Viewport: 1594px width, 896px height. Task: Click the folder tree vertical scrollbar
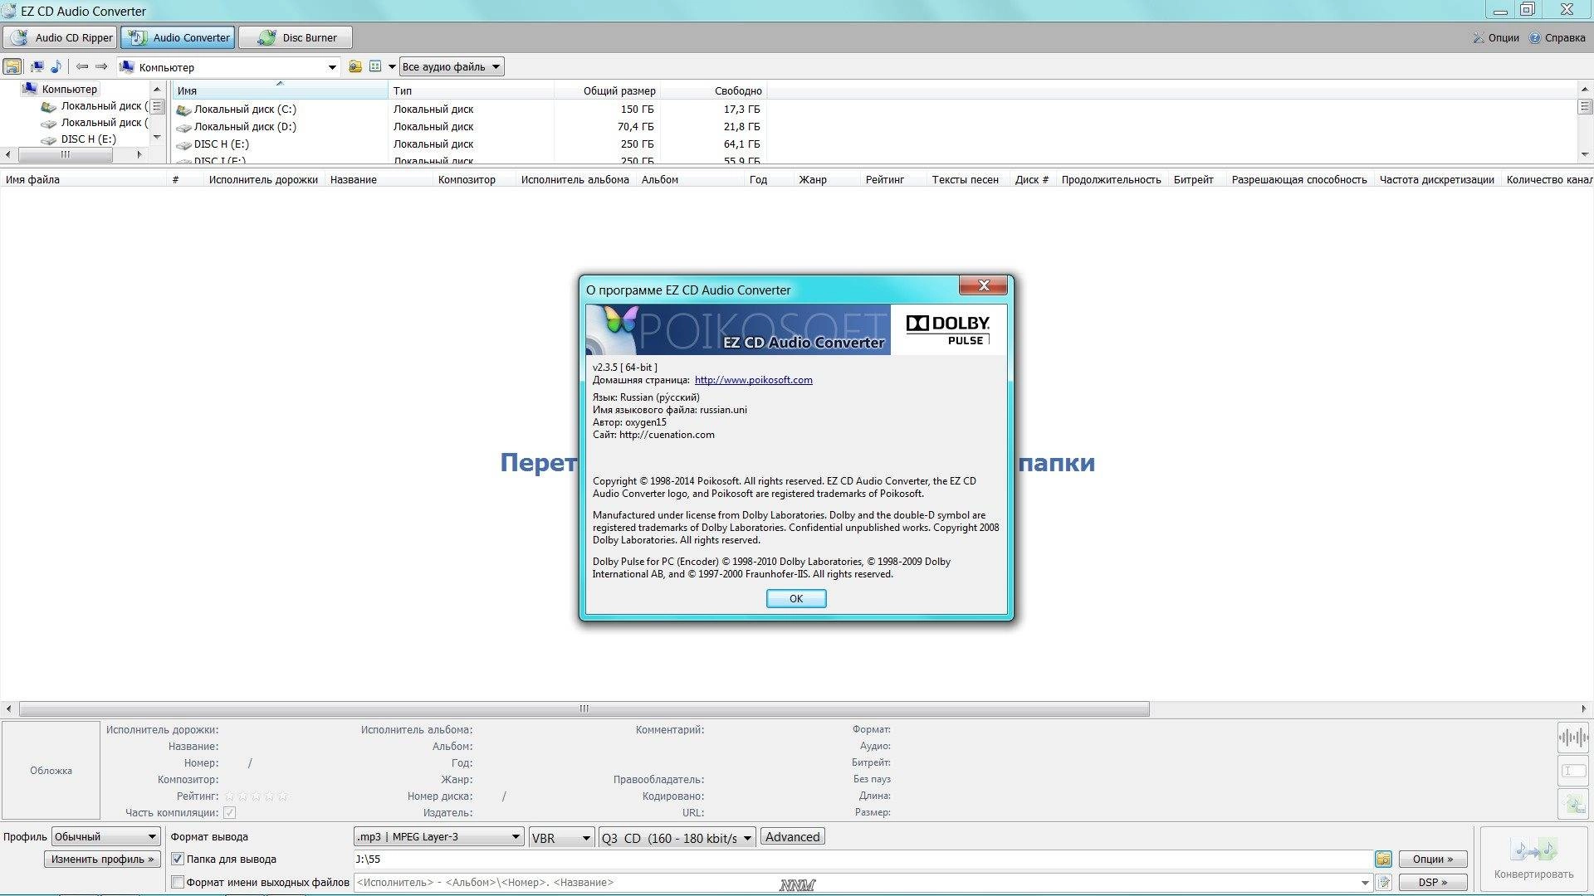tap(157, 113)
